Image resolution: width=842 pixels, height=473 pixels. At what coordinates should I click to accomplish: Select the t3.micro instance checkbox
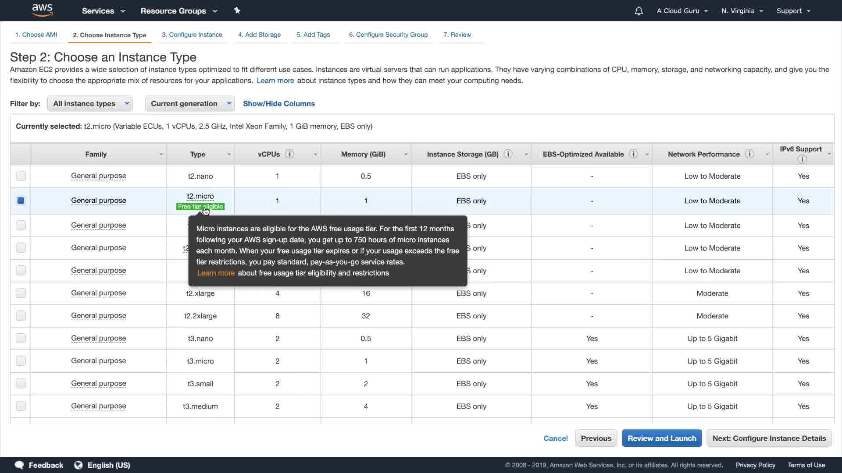coord(21,361)
